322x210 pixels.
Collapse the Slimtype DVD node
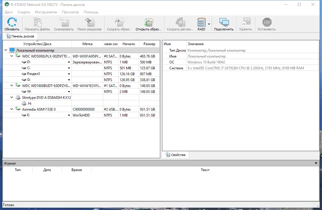point(12,97)
